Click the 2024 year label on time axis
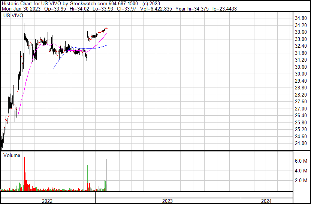311x204 pixels. point(266,201)
